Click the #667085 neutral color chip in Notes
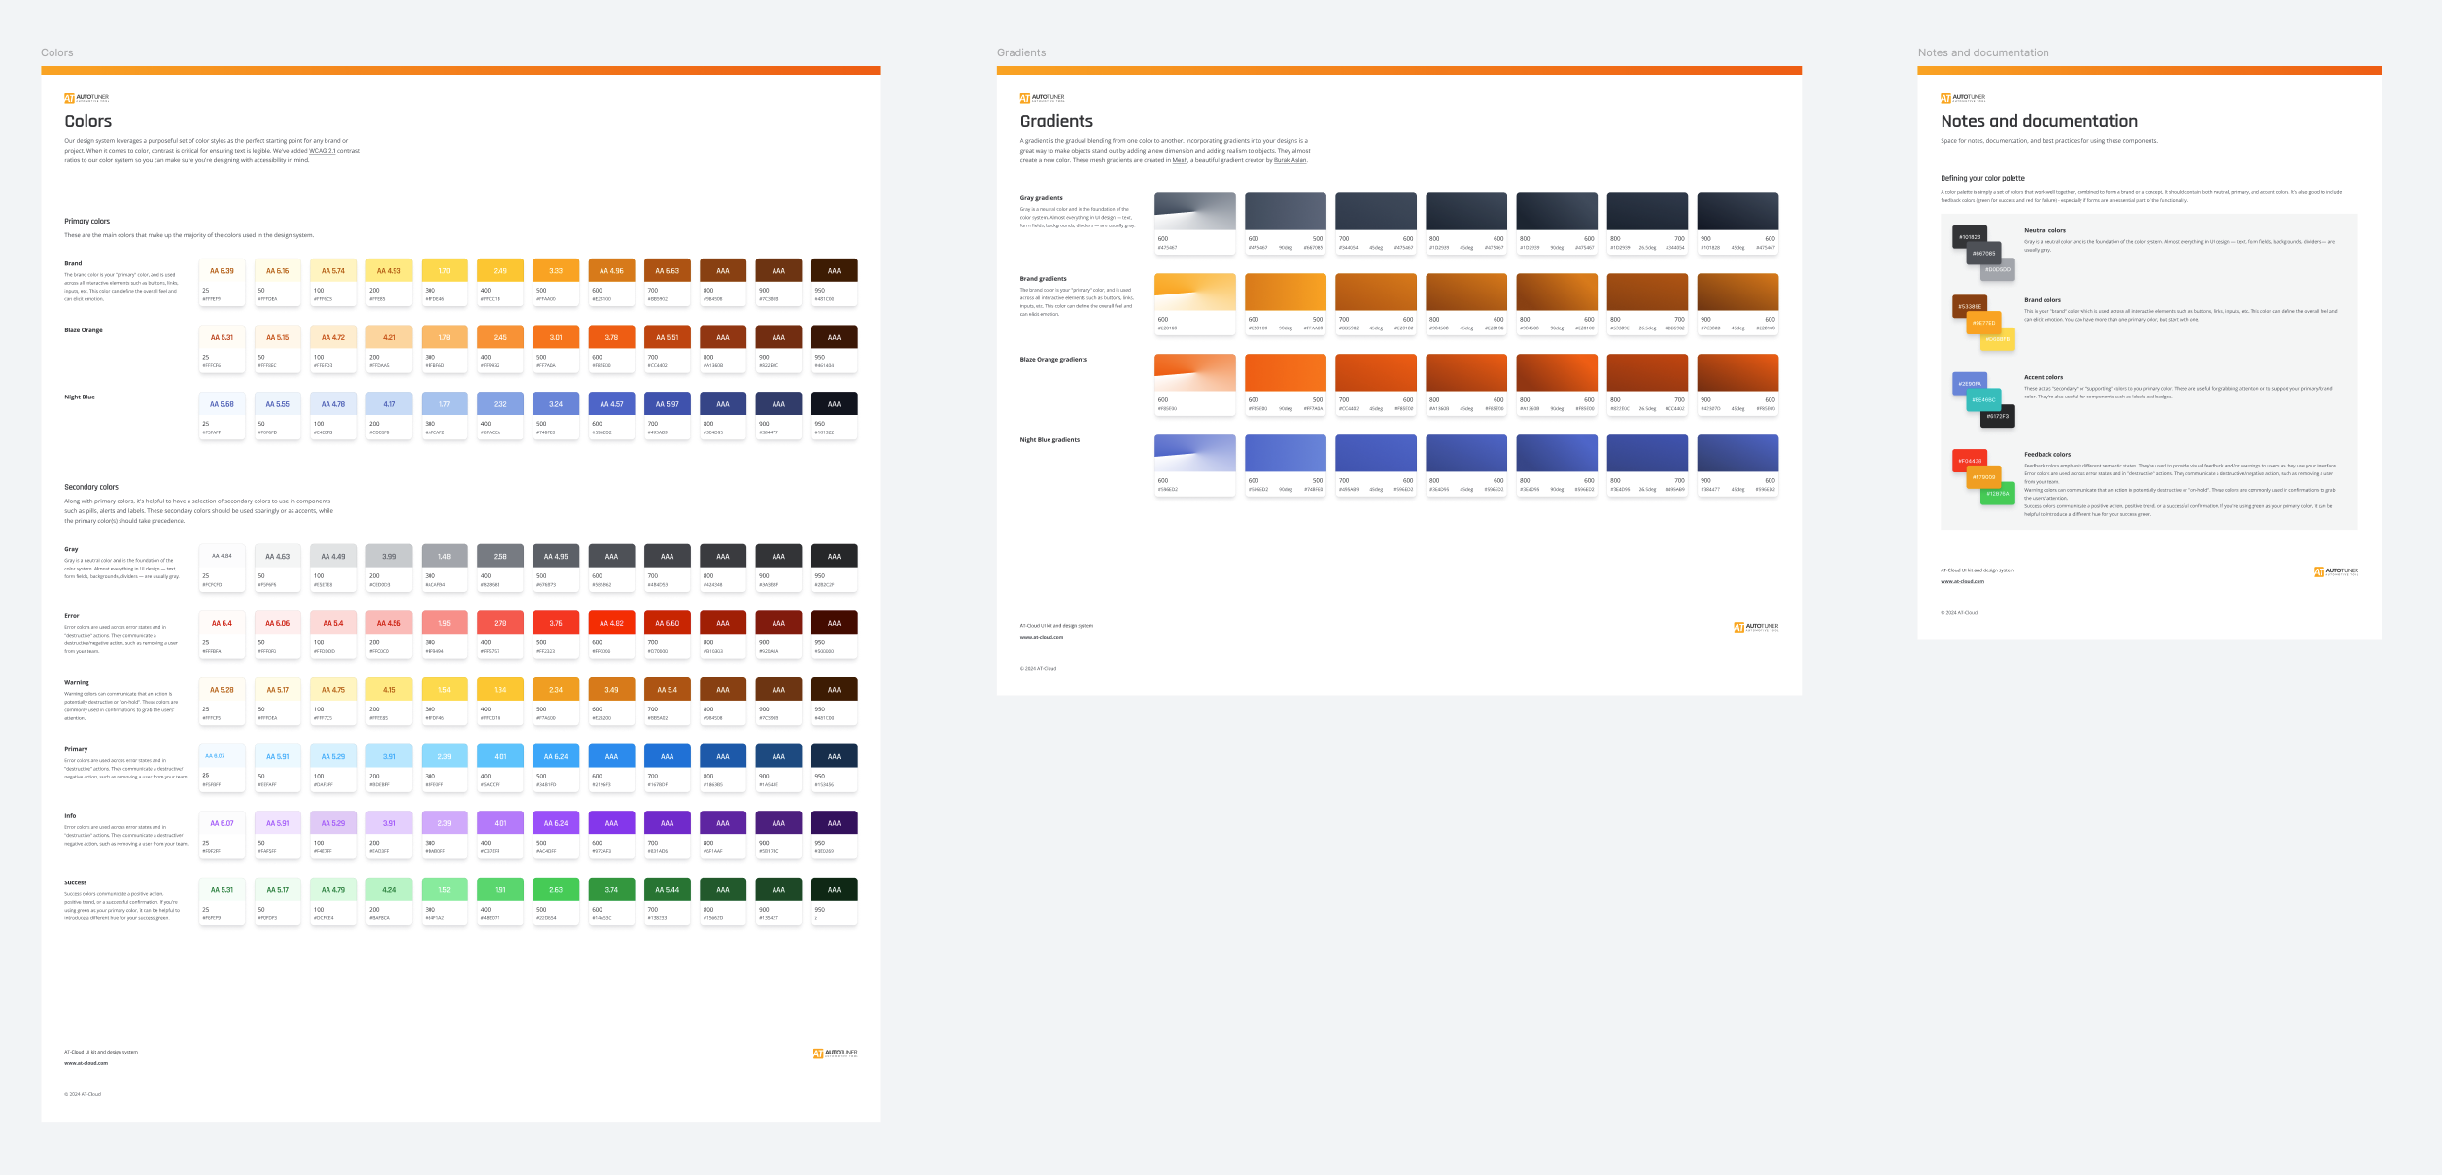The height and width of the screenshot is (1175, 2442). (1982, 253)
